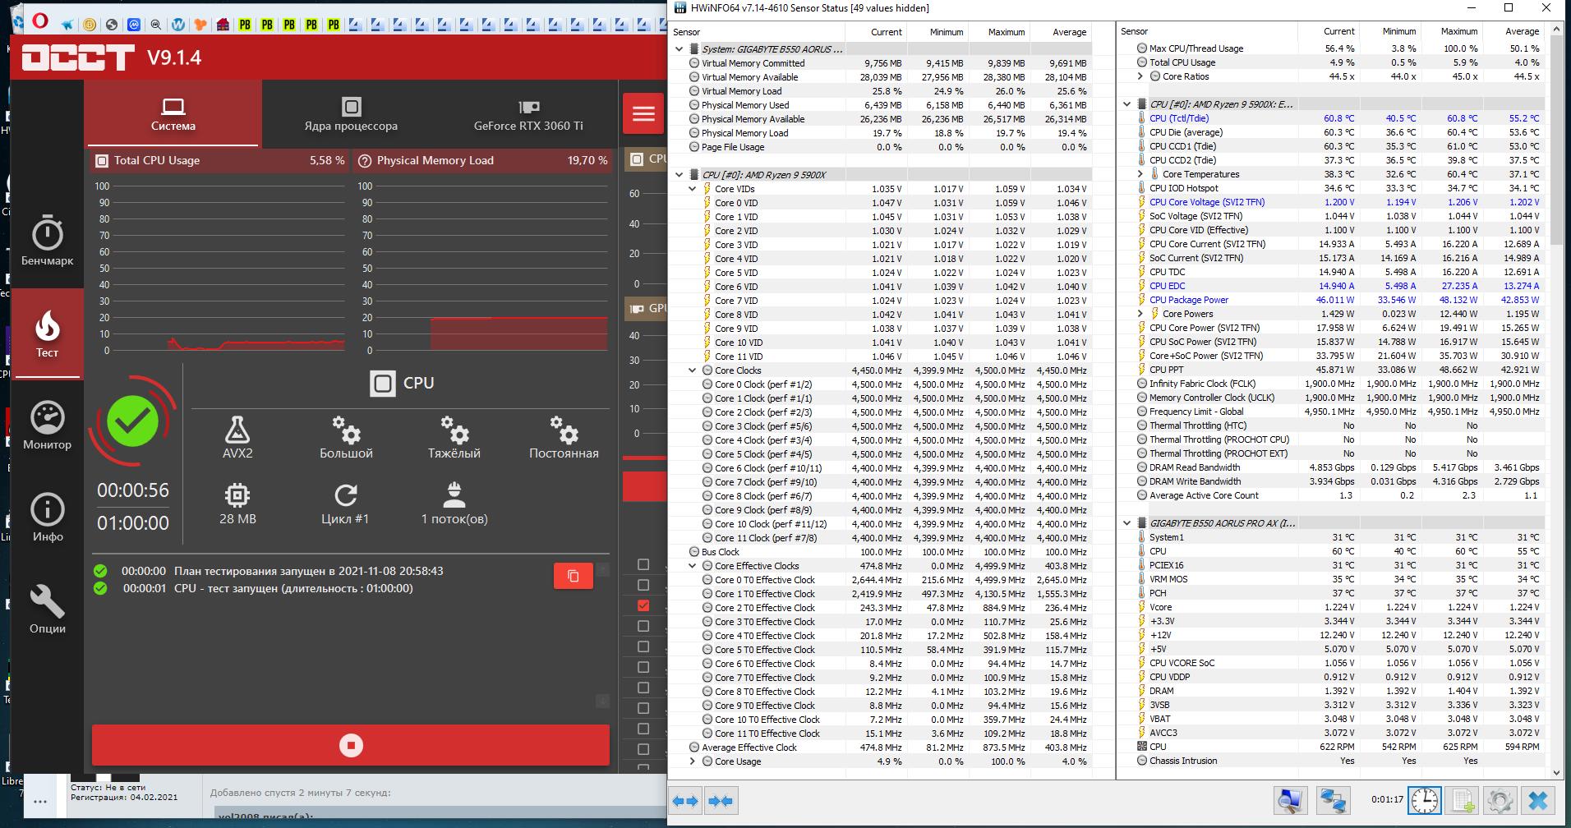Switch to the GeForce RTX 3060 Ti tab
This screenshot has height=828, width=1571.
(x=528, y=113)
